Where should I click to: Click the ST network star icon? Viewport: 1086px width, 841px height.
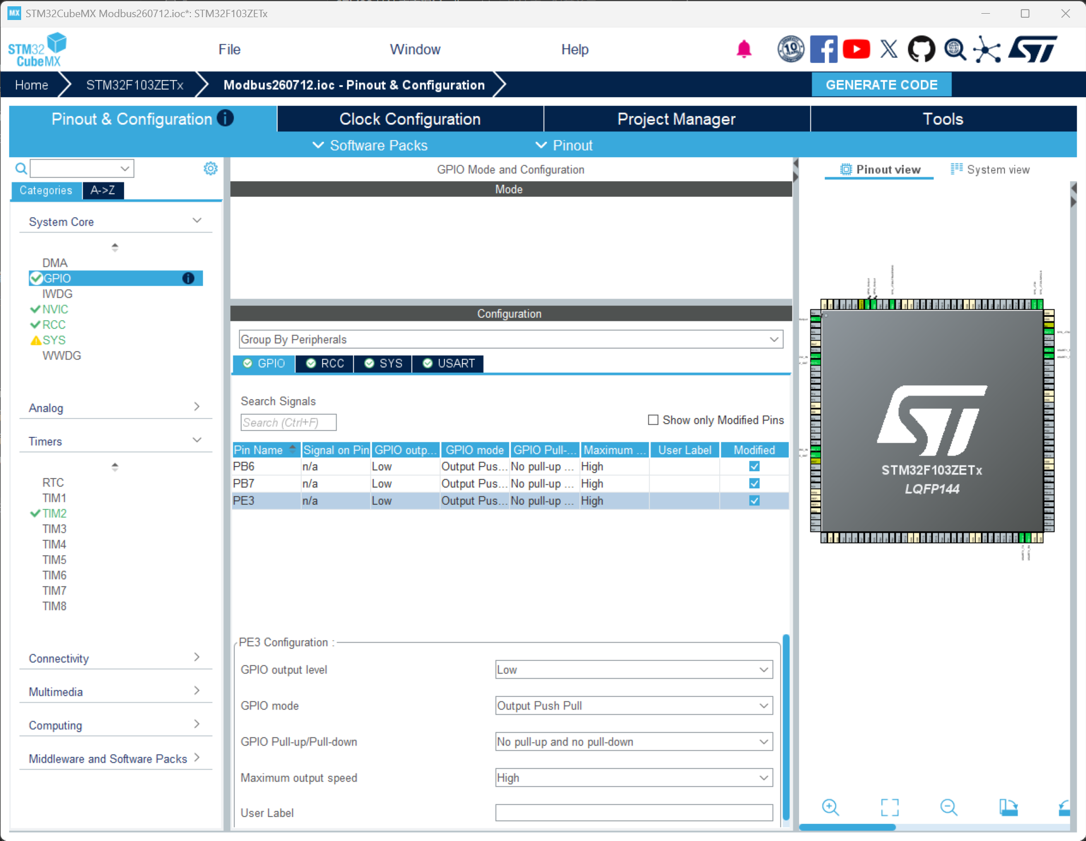point(987,49)
